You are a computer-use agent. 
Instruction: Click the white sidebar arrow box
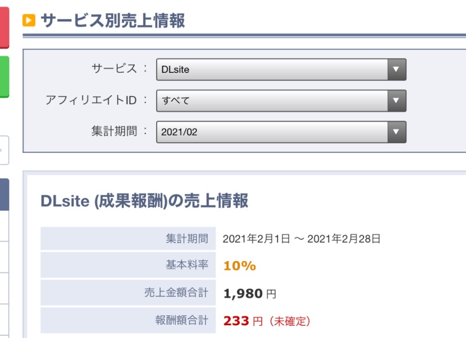(x=5, y=150)
